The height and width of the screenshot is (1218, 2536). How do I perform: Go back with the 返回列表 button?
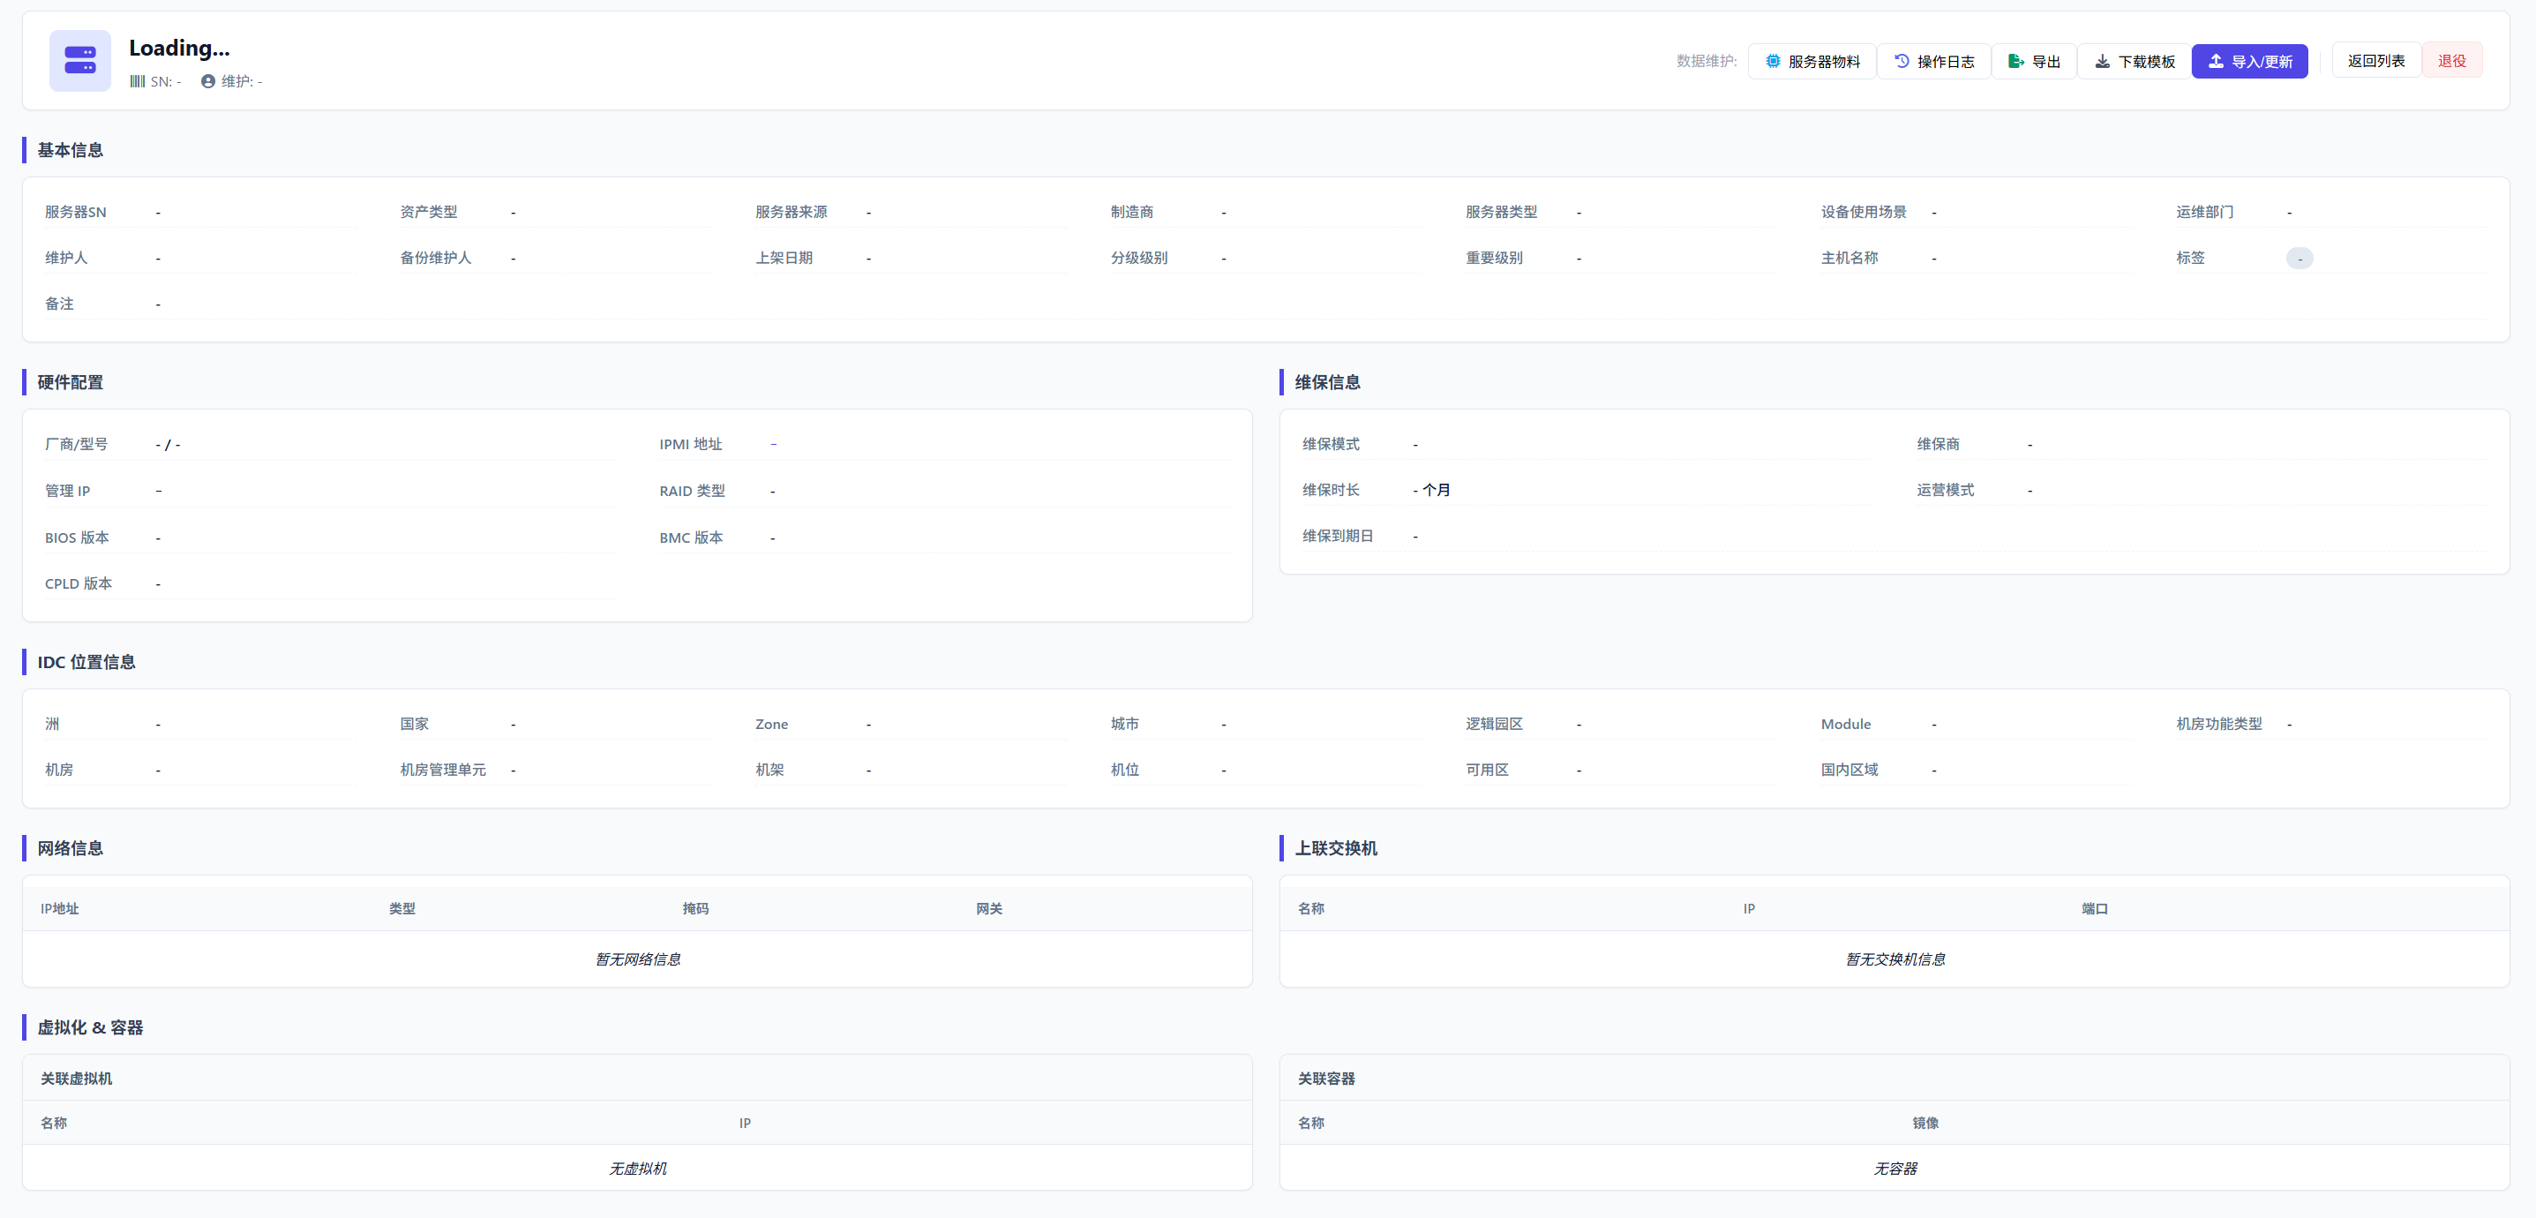pyautogui.click(x=2375, y=61)
